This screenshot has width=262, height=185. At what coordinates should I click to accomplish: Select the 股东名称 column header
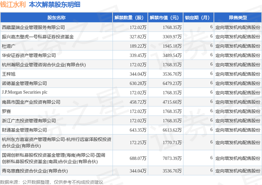coord(56,17)
